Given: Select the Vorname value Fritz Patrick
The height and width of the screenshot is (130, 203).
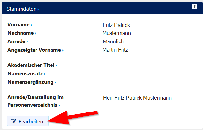Looking at the screenshot, I should click(116, 25).
